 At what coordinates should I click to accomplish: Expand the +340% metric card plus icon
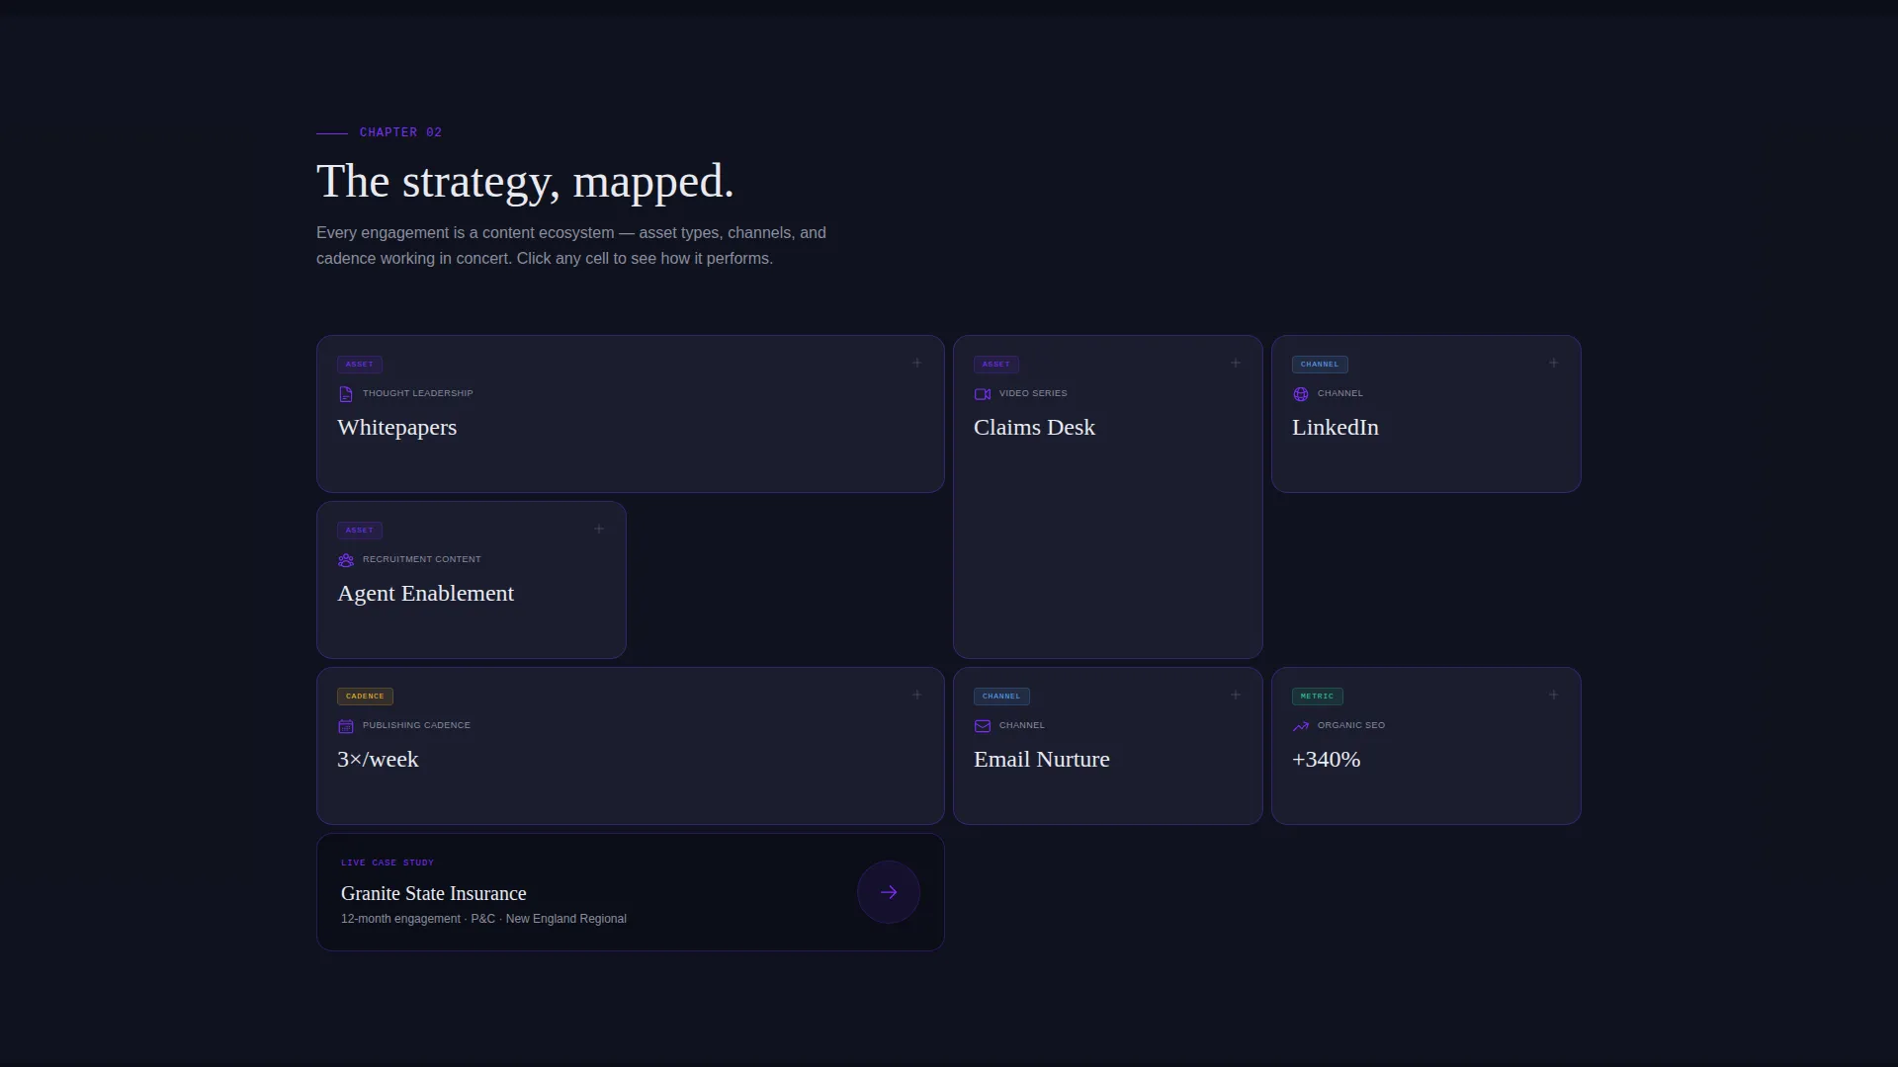click(x=1554, y=695)
